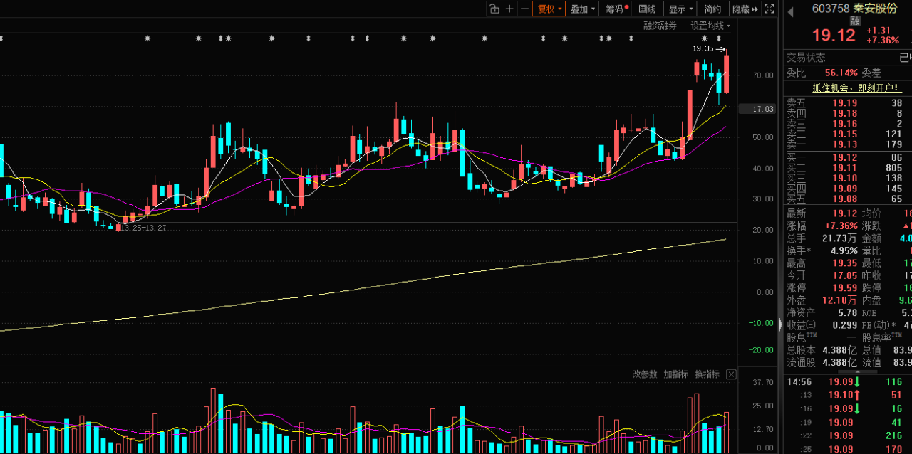Select 买三 bid price 19.10 row
Image resolution: width=912 pixels, height=454 pixels.
(x=848, y=179)
